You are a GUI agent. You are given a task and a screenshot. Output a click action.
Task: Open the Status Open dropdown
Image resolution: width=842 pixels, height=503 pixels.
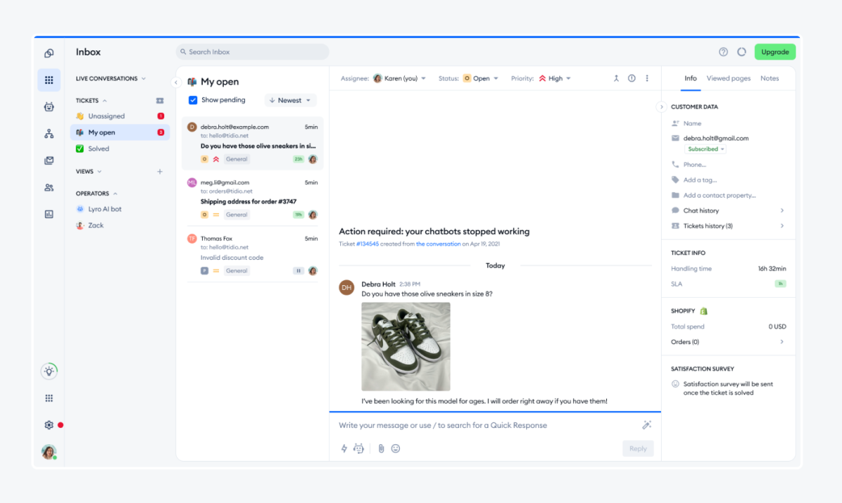pos(481,78)
